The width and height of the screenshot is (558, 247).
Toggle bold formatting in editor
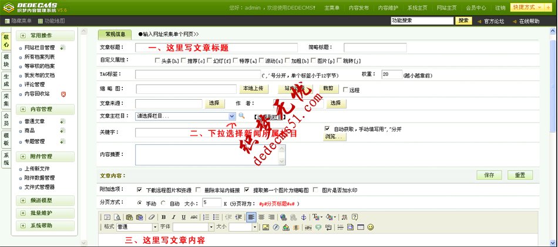click(x=164, y=217)
